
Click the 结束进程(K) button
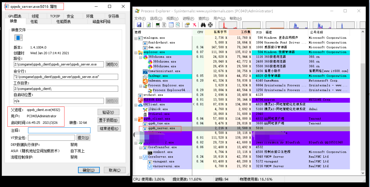point(109,129)
